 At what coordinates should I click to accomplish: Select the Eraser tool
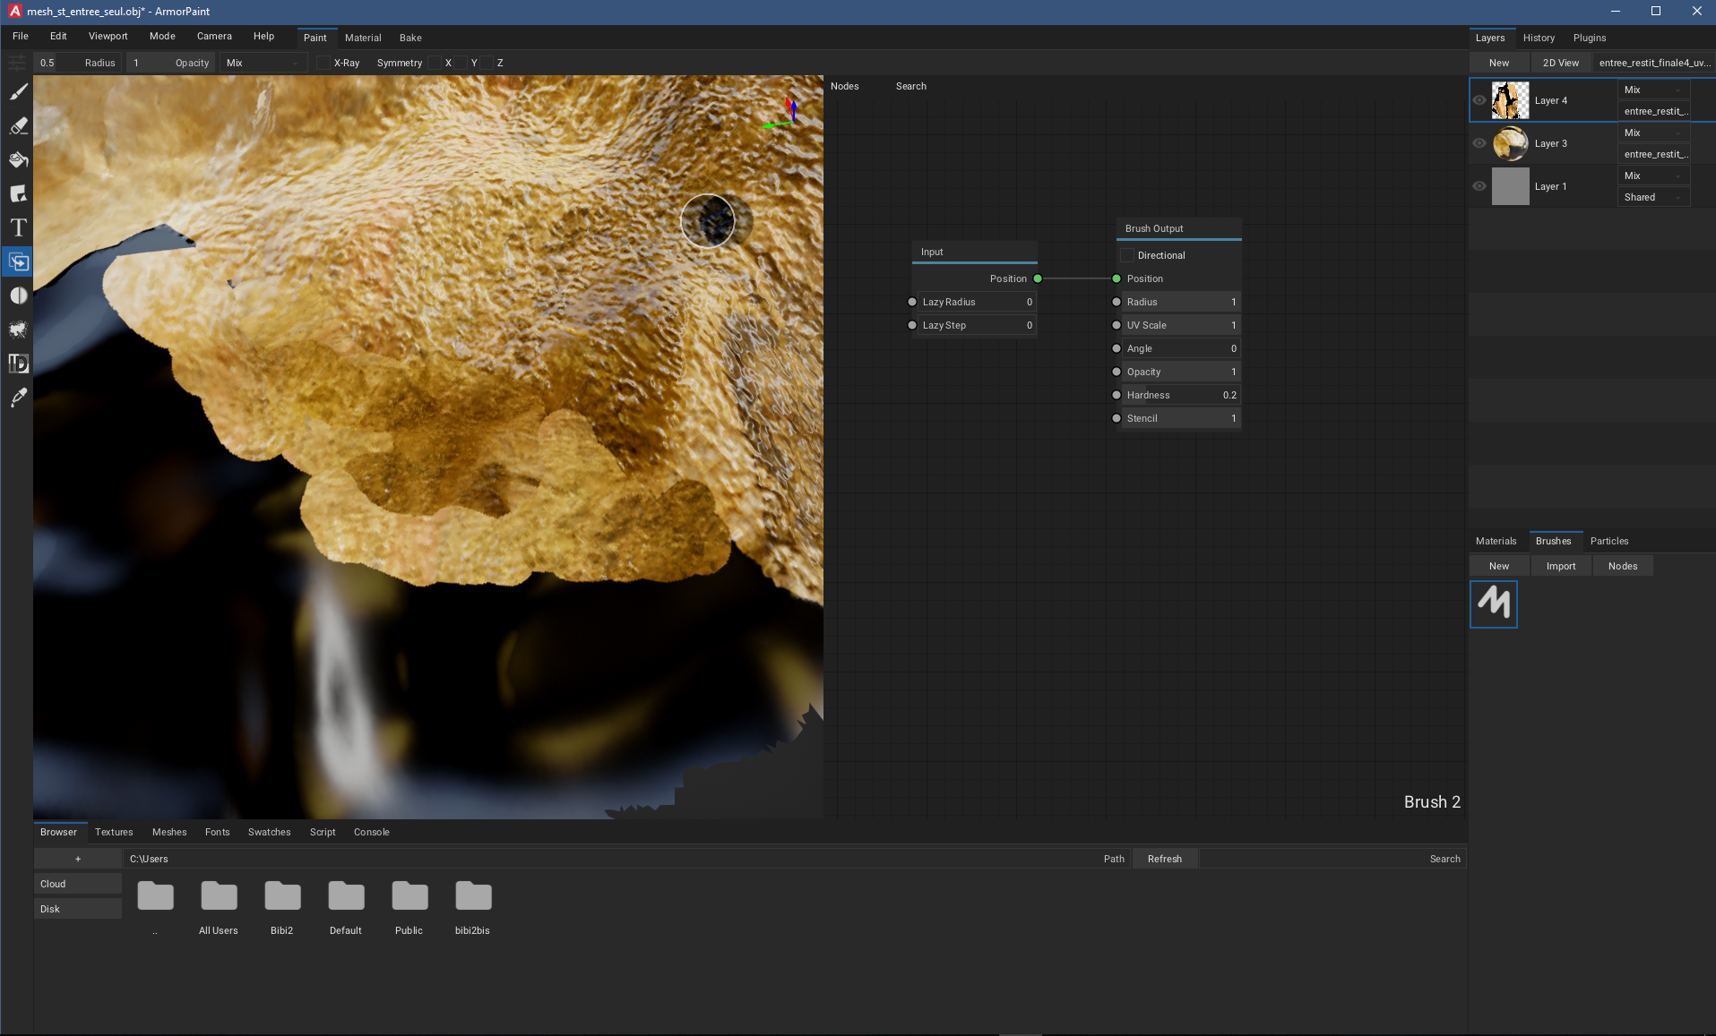[x=18, y=126]
